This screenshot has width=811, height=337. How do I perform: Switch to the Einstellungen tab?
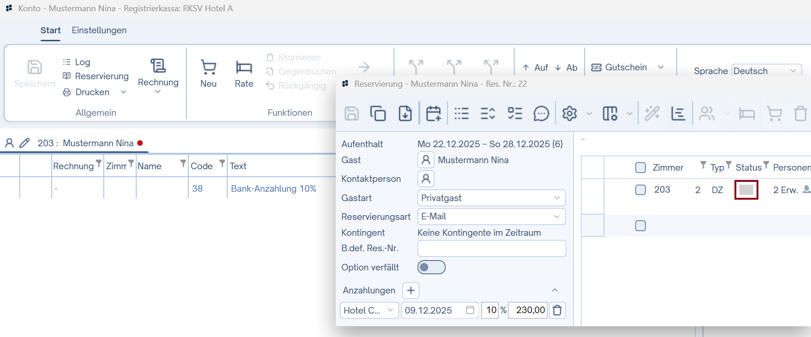(x=99, y=30)
